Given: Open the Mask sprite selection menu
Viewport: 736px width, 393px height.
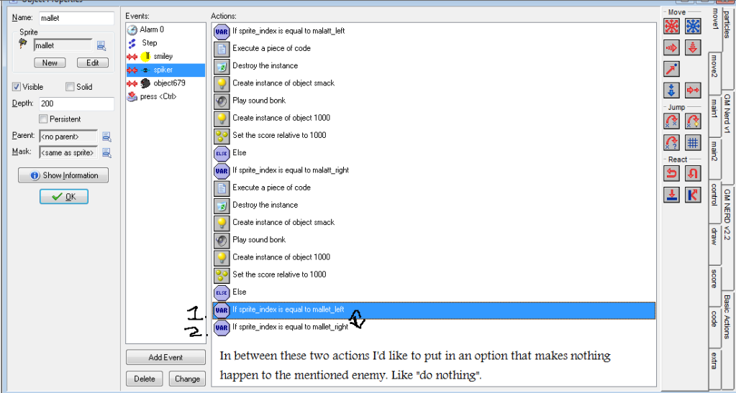Looking at the screenshot, I should pyautogui.click(x=106, y=153).
